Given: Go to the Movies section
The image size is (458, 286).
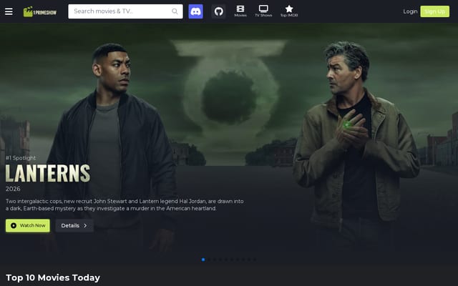Looking at the screenshot, I should [x=240, y=11].
